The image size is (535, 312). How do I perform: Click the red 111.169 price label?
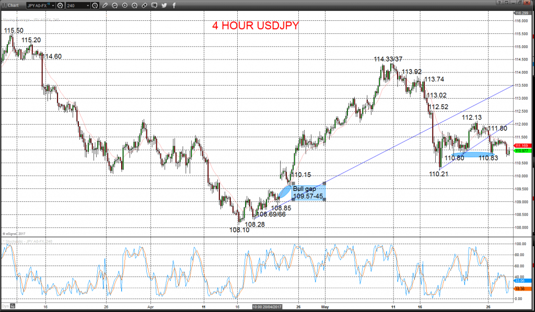click(522, 146)
